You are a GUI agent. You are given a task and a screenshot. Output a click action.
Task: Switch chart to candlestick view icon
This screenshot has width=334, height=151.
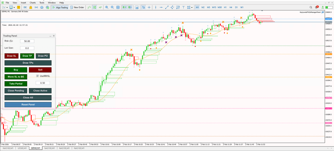pos(95,8)
